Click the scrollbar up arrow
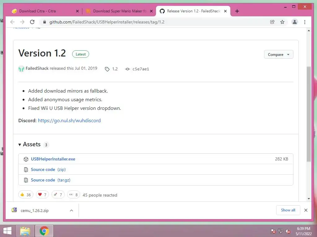The width and height of the screenshot is (317, 237). (309, 31)
